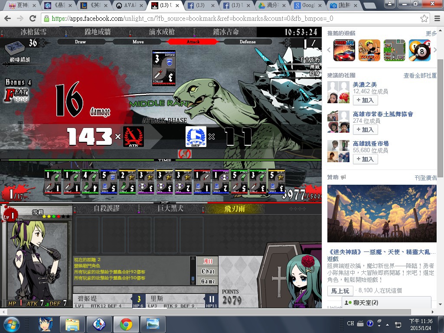Screen dimensions: 444x333
Task: Open Windows Explorer folder in the taskbar
Action: tap(72, 324)
